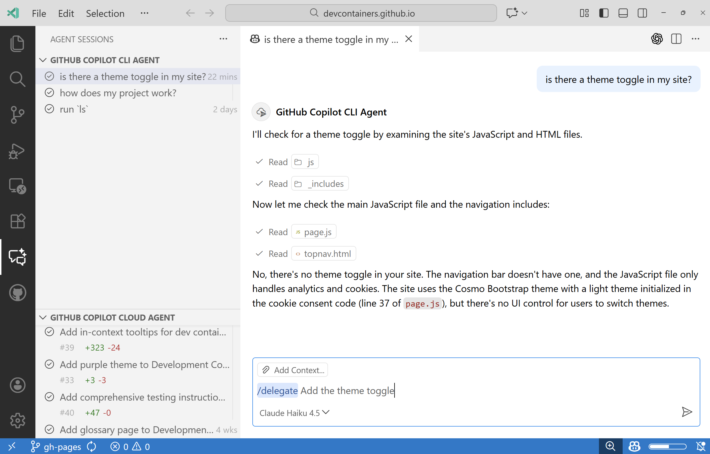
Task: Toggle the primary sidebar visibility
Action: coord(604,13)
